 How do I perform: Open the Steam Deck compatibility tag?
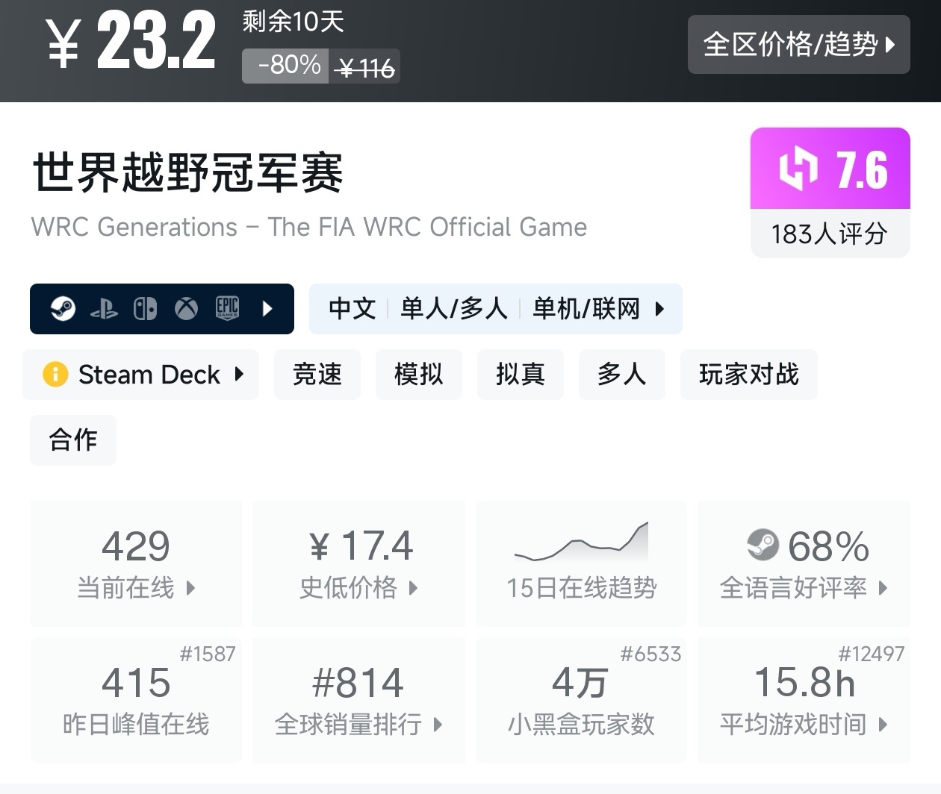click(x=141, y=374)
